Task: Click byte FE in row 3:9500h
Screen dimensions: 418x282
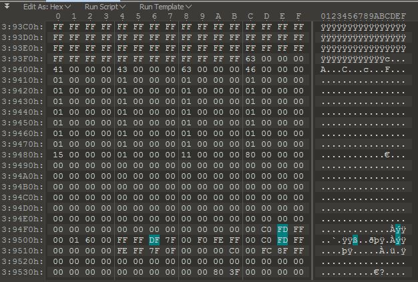Action: [218, 240]
